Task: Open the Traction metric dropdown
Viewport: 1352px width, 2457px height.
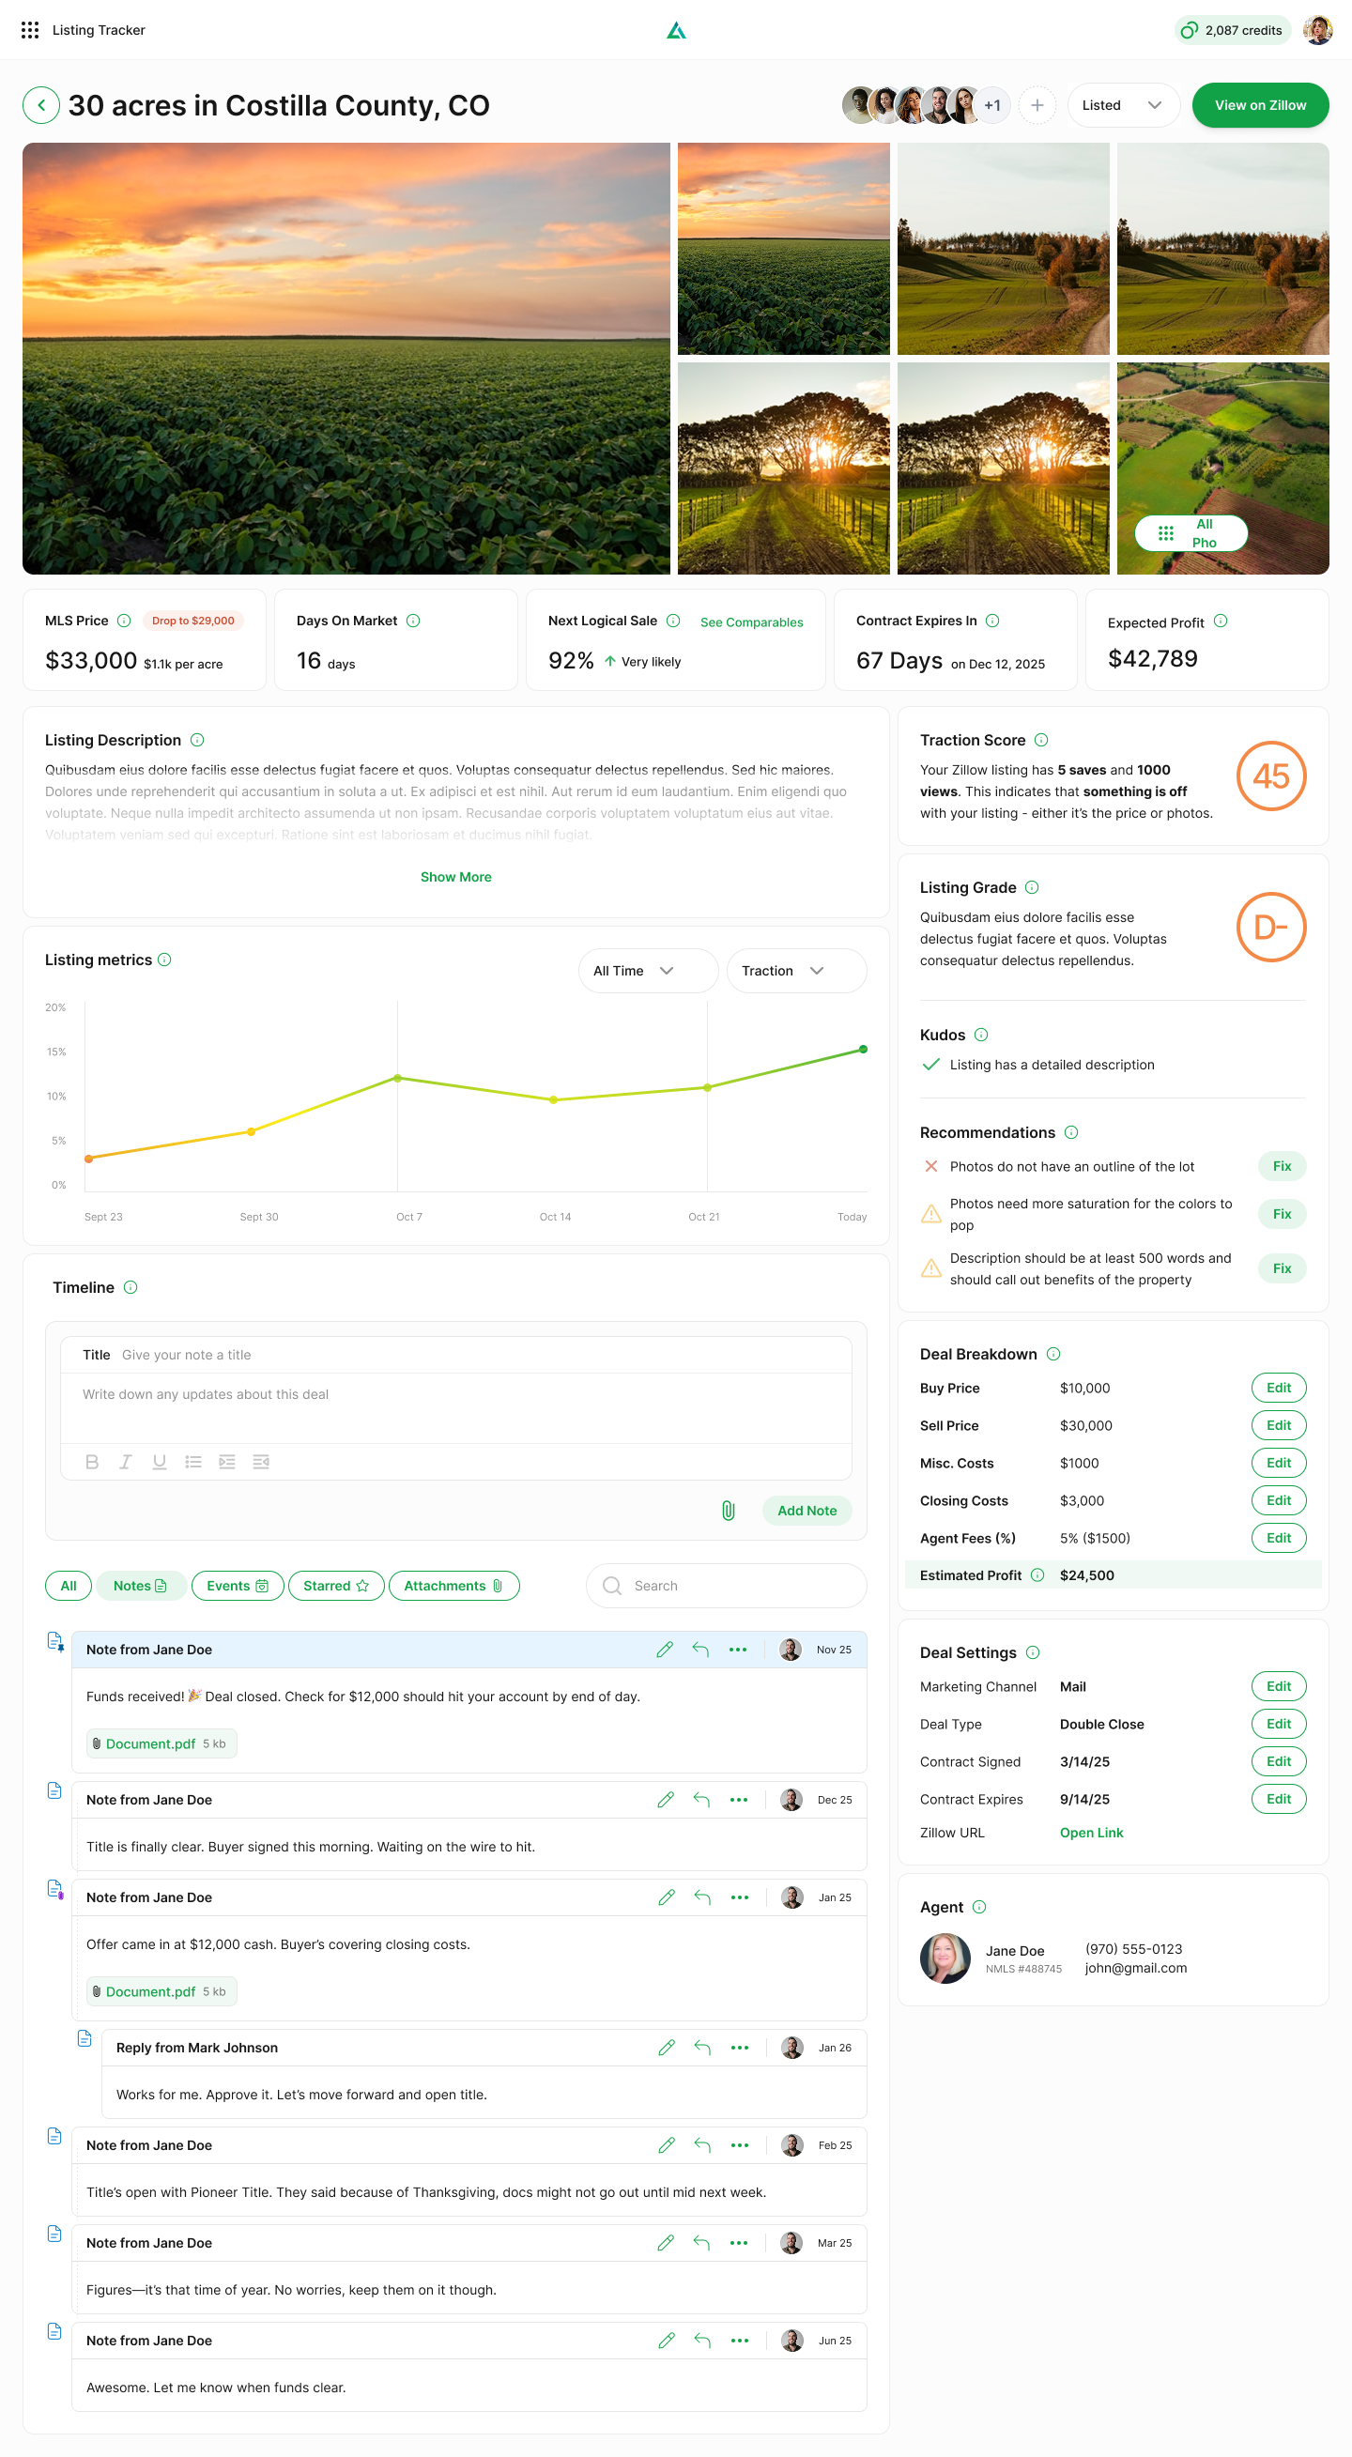Action: tap(796, 971)
